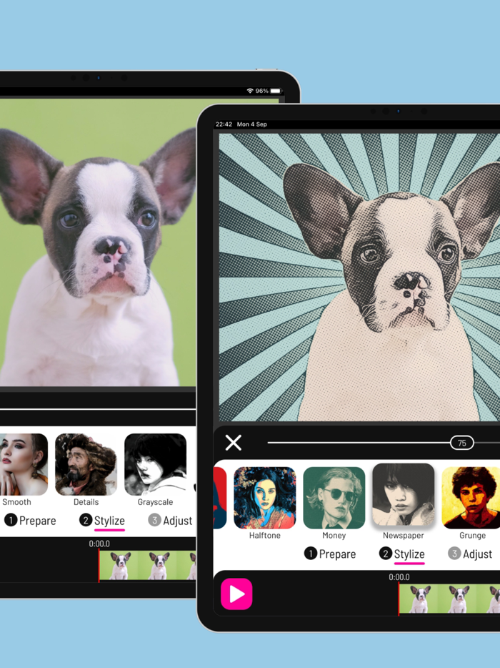The height and width of the screenshot is (668, 500).
Task: Tap the battery icon on back iPad
Action: (276, 91)
